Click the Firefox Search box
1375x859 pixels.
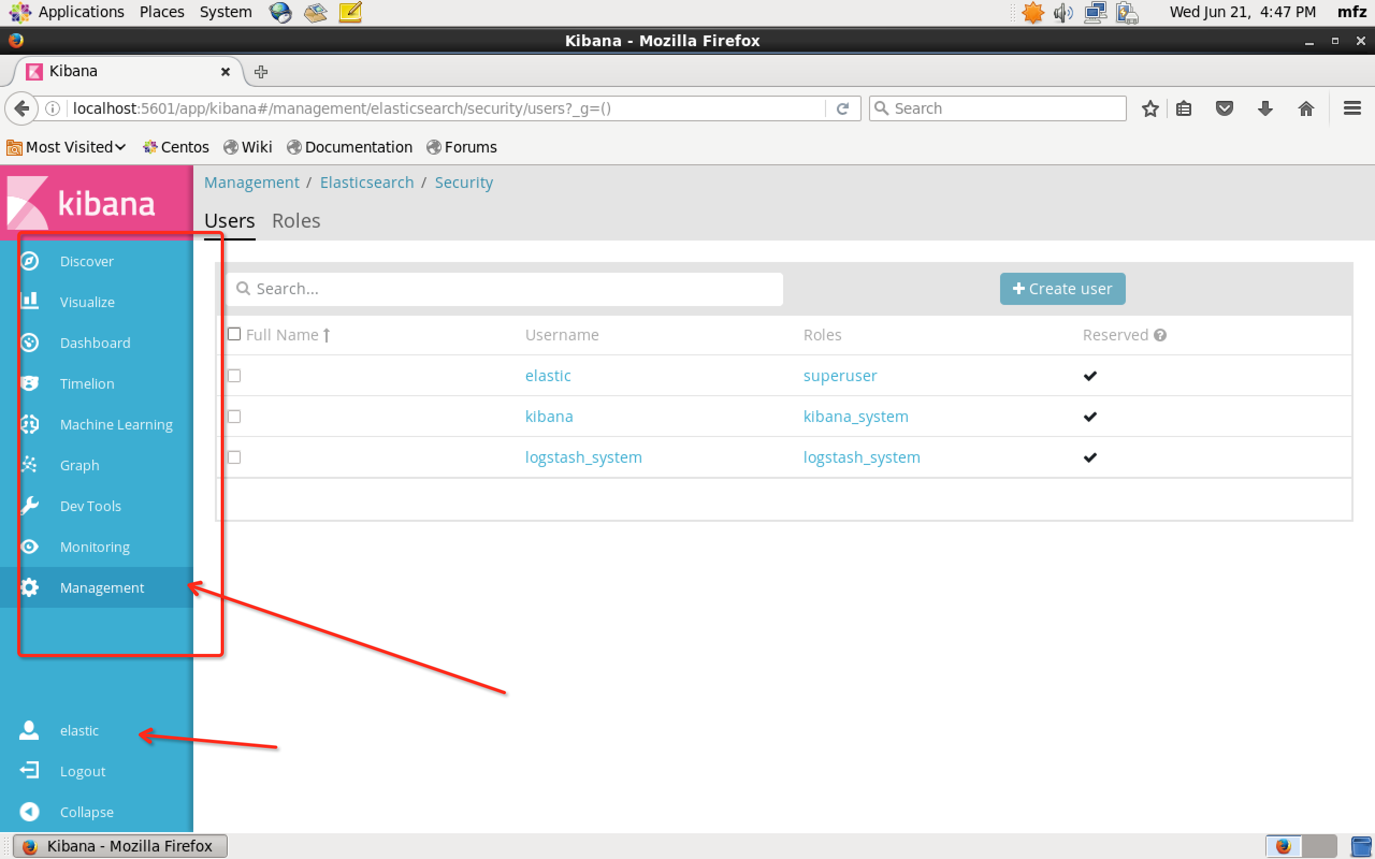point(998,108)
